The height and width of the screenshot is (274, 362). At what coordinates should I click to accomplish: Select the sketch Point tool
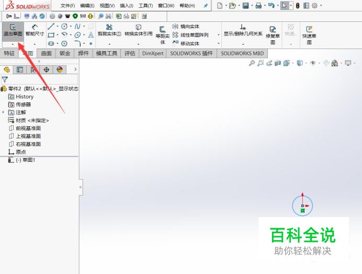91,43
